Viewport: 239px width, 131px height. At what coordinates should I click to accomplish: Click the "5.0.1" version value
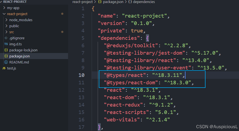(165, 112)
